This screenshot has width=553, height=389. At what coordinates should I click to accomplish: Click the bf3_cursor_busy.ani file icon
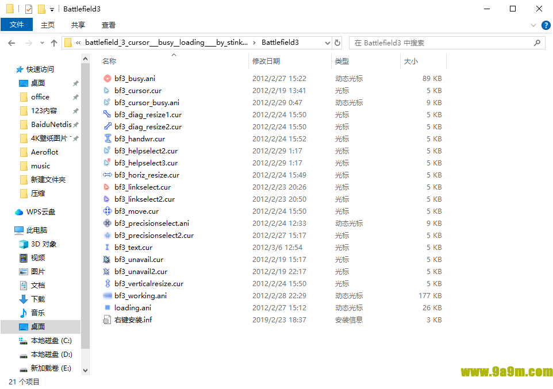click(107, 103)
